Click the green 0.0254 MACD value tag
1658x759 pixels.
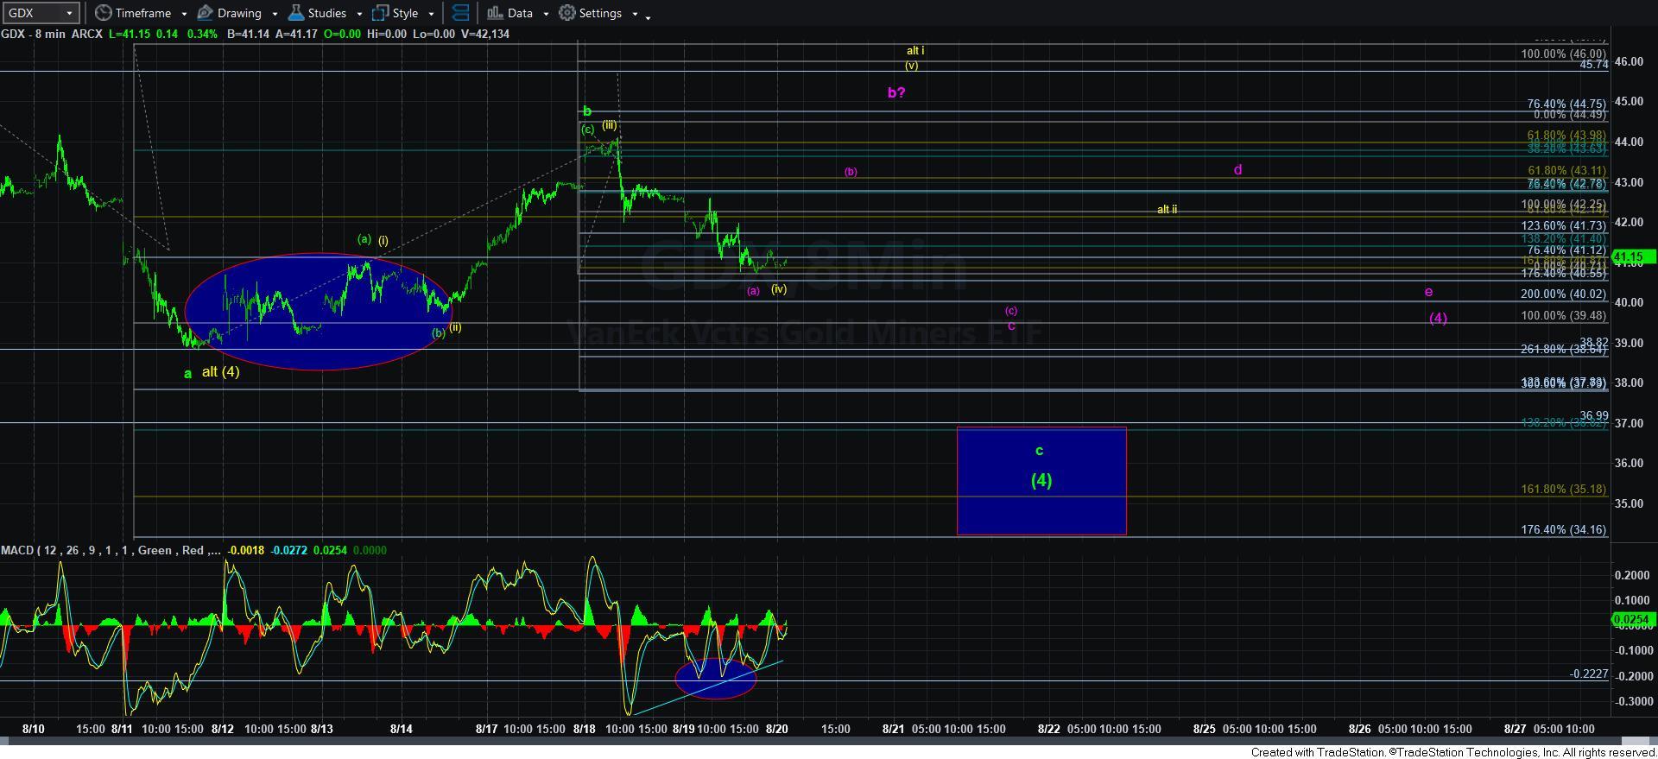(x=1632, y=619)
